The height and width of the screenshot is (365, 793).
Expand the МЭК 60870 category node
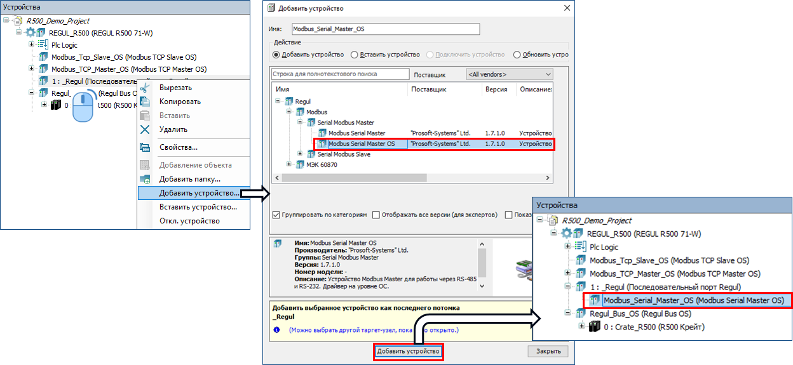tap(290, 165)
